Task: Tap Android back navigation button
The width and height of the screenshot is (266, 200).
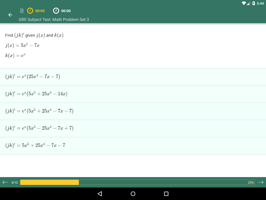Action: pos(100,194)
